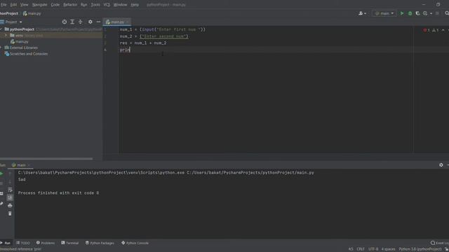Close the main.py editor tab

pos(128,22)
